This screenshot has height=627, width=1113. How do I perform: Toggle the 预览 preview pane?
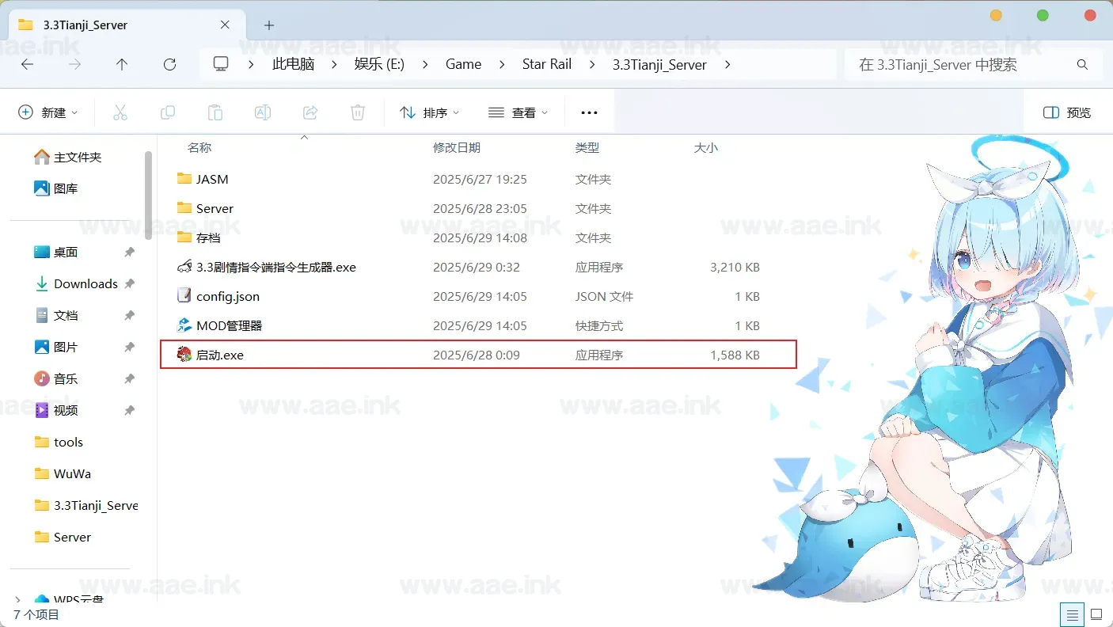click(1067, 112)
